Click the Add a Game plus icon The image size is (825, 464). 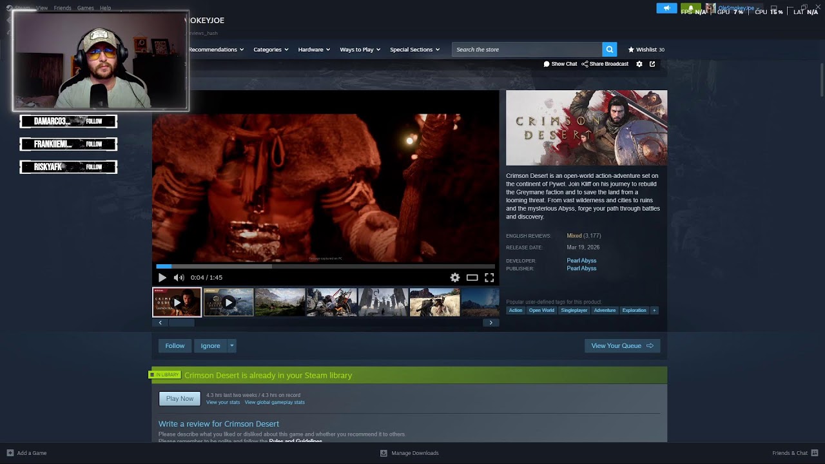10,453
